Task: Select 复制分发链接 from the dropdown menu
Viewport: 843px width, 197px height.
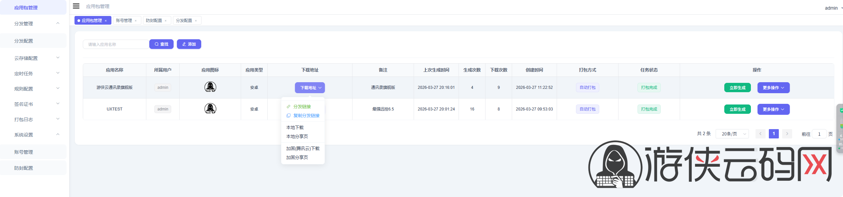Action: [306, 115]
